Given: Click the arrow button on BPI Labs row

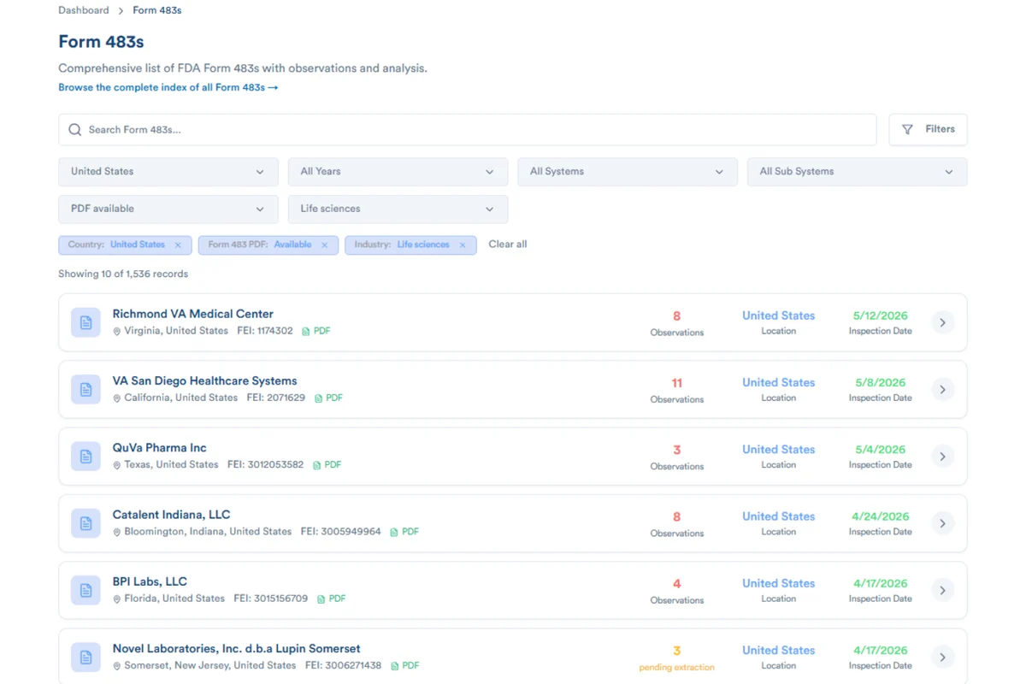Looking at the screenshot, I should point(942,590).
